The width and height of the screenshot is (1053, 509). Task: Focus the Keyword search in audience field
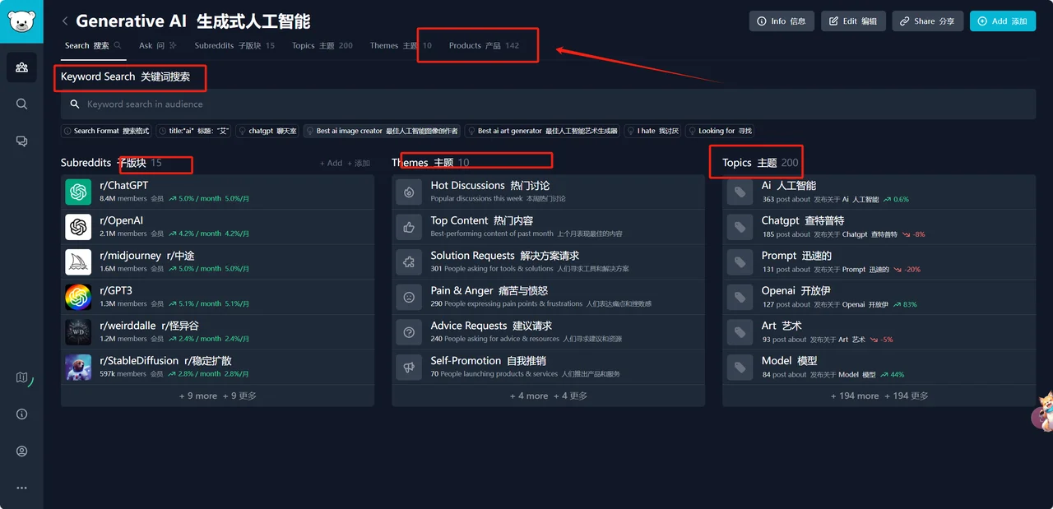548,104
